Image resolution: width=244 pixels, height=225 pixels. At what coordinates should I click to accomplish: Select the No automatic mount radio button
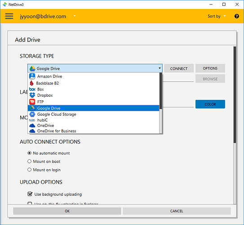point(29,153)
